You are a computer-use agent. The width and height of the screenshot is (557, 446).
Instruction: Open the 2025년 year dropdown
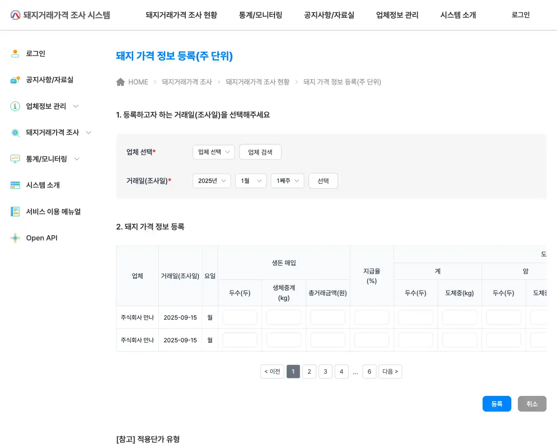pos(211,181)
